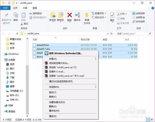Click History (历史记录) in the ribbon
This screenshot has height=122, width=155.
coord(123,23)
